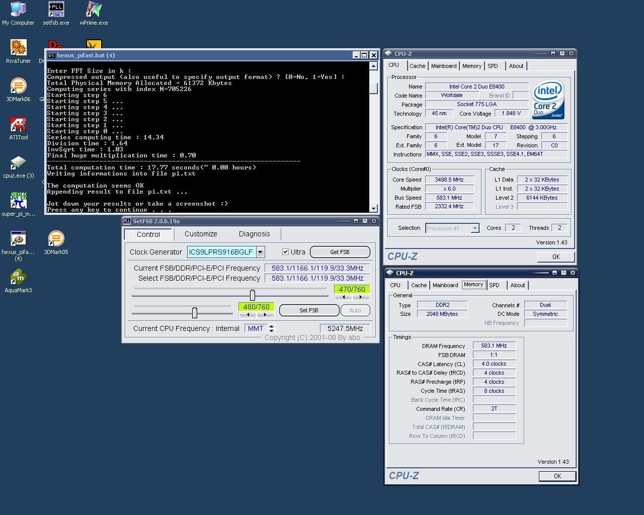The width and height of the screenshot is (644, 515).
Task: Open the SPD tab in lower CPU-Z
Action: click(495, 285)
